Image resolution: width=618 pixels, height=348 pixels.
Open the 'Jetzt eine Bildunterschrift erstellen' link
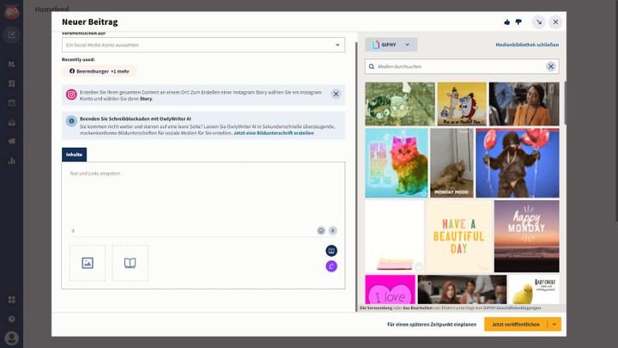(x=274, y=133)
